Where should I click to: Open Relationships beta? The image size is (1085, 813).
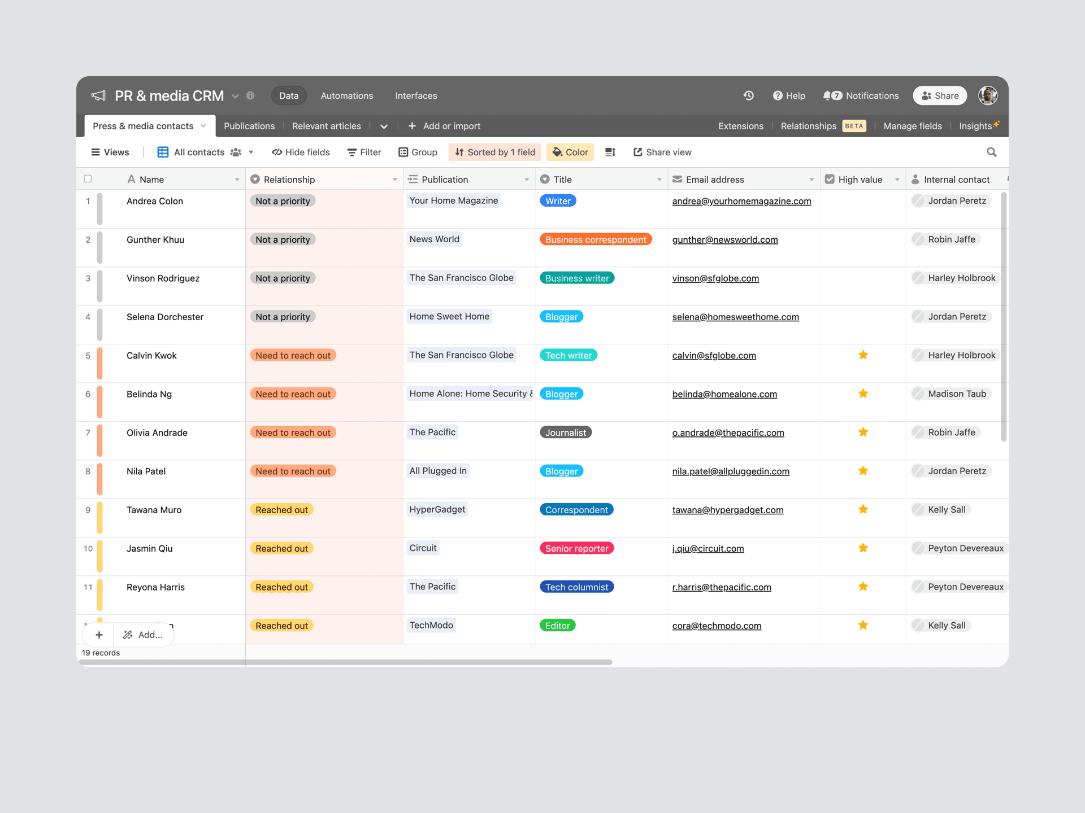[823, 126]
